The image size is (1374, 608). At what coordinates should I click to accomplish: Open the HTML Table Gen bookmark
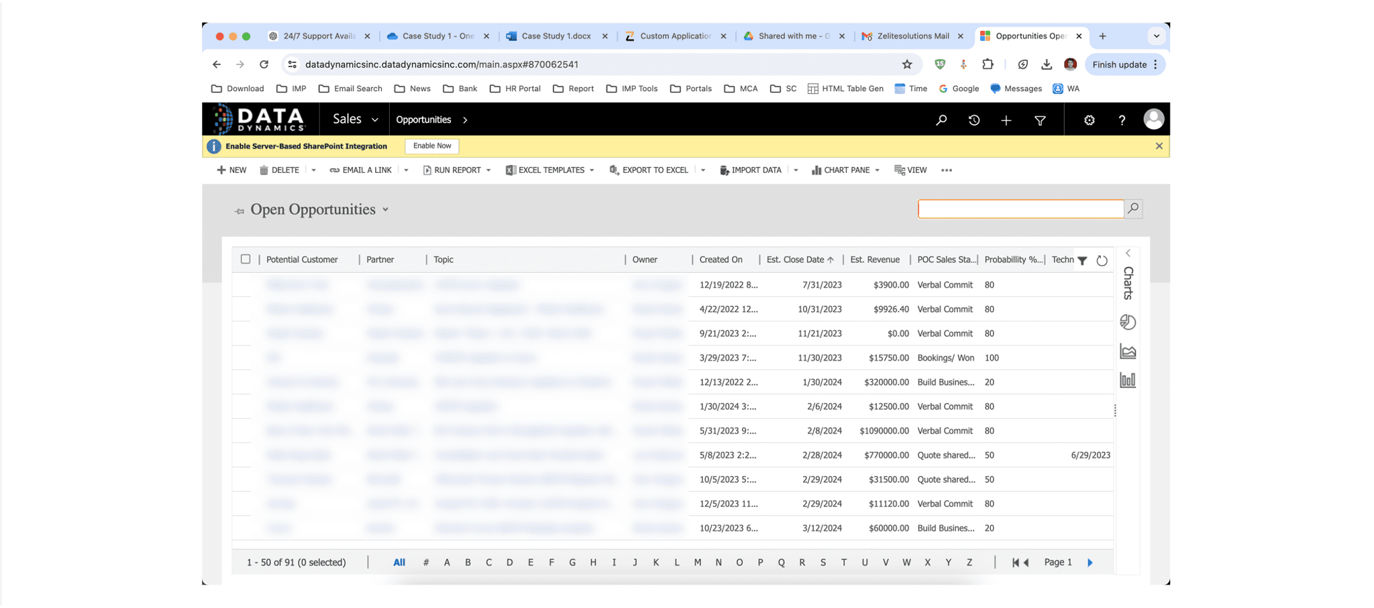click(x=845, y=88)
